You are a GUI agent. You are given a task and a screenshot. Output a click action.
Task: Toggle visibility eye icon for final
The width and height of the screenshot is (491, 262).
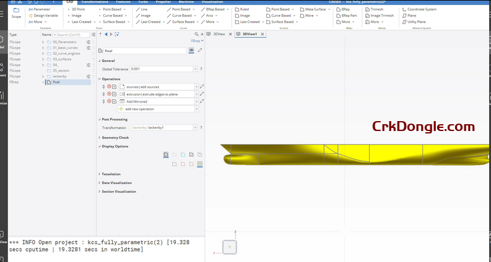[191, 49]
